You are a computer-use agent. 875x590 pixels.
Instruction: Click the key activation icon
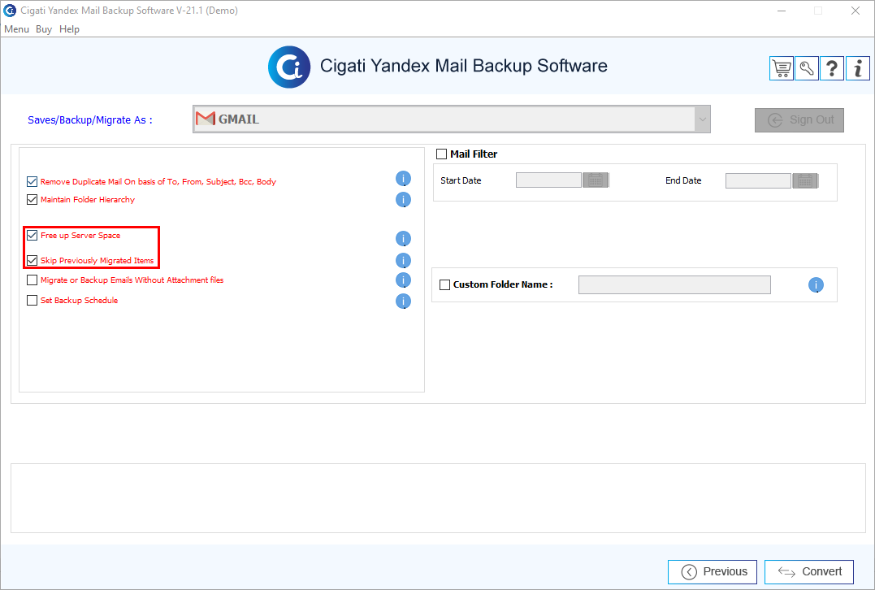(807, 68)
